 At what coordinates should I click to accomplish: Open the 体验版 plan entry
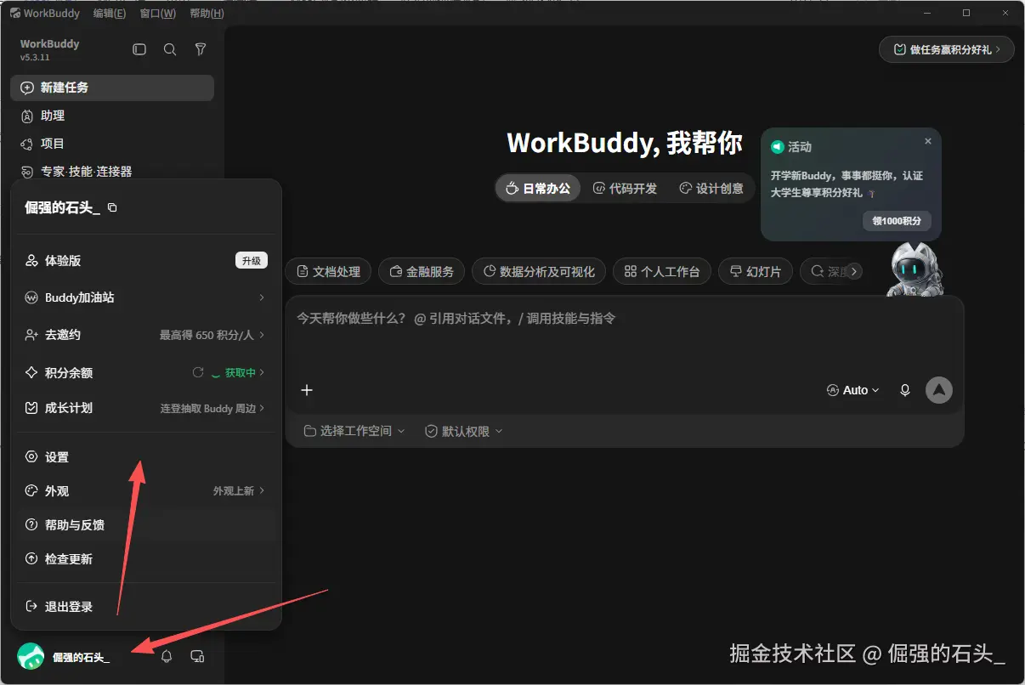point(145,261)
